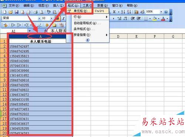Click the Permission icon on the standard toolbar
185x137 pixels.
coord(23,12)
